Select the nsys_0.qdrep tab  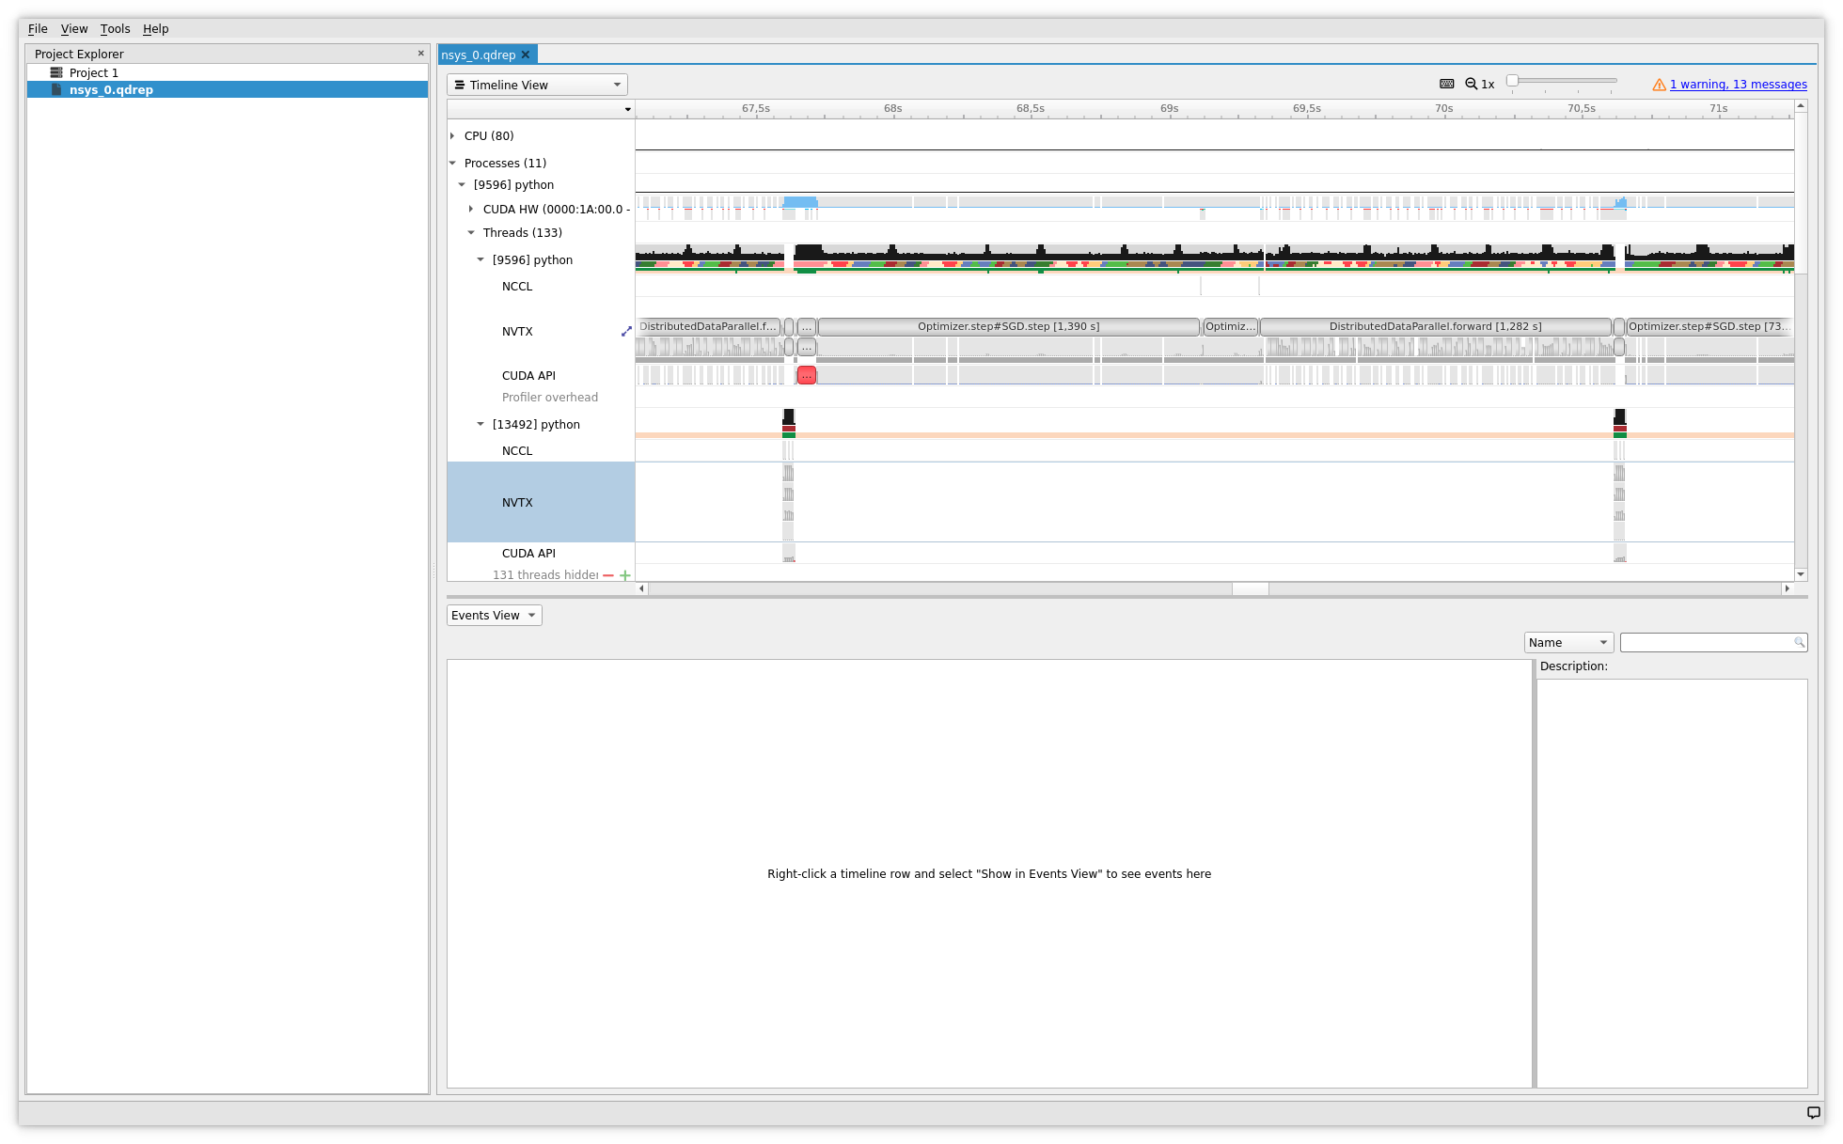tap(480, 55)
